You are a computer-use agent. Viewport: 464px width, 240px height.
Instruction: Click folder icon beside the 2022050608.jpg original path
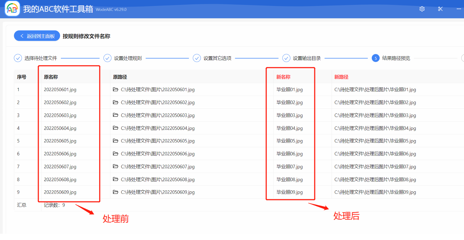coord(115,179)
